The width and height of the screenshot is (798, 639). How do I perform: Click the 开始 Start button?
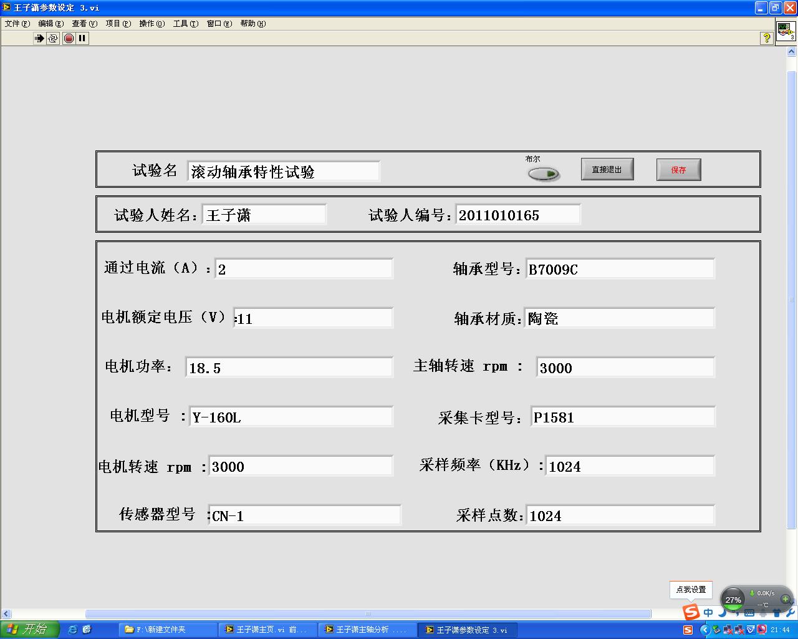[30, 629]
